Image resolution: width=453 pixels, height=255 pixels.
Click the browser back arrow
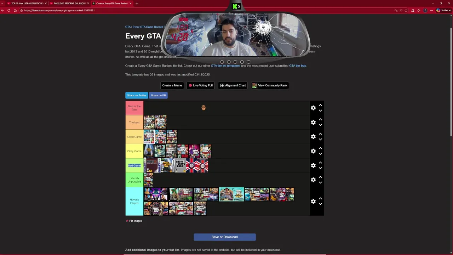(2, 10)
